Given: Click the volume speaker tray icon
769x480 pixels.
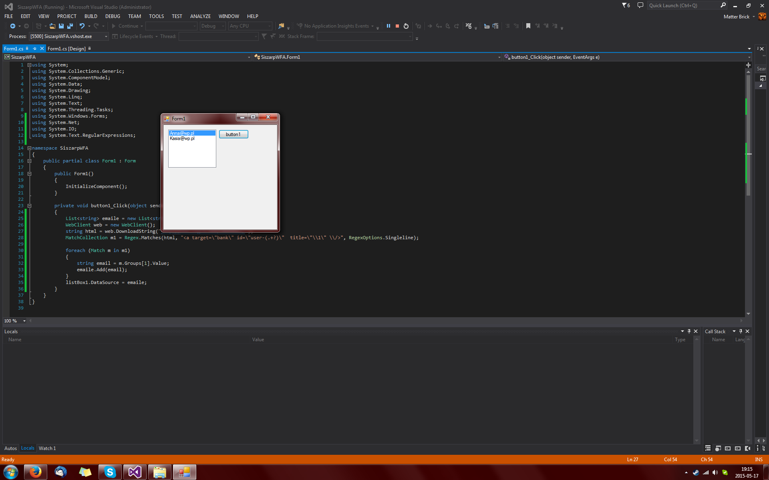Looking at the screenshot, I should click(715, 472).
